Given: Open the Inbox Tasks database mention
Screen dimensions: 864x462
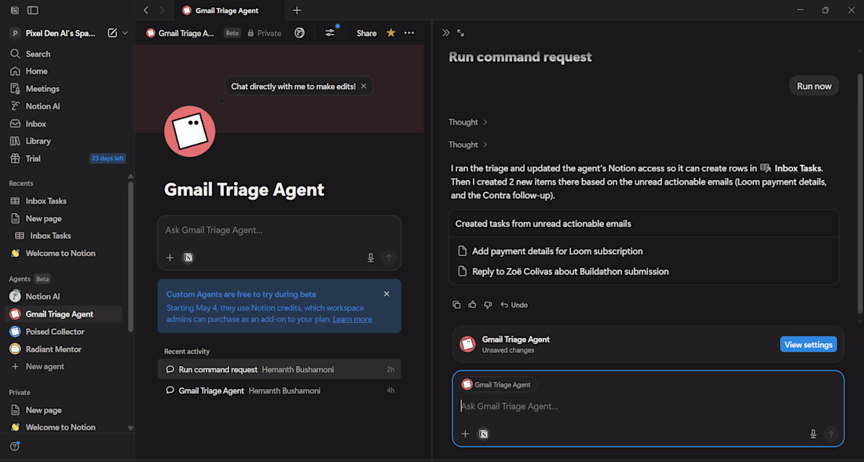Looking at the screenshot, I should [791, 168].
